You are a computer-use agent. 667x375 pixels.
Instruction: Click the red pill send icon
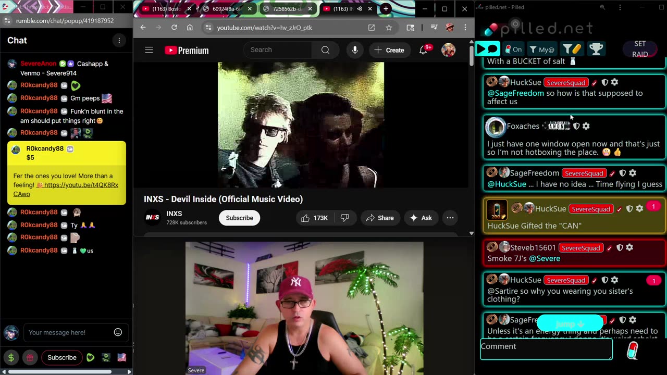(x=632, y=351)
